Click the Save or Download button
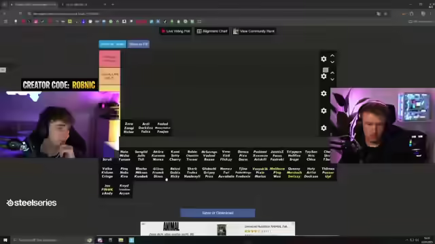 click(217, 213)
